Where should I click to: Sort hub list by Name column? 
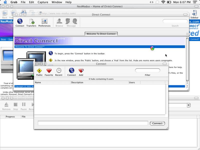[52, 82]
